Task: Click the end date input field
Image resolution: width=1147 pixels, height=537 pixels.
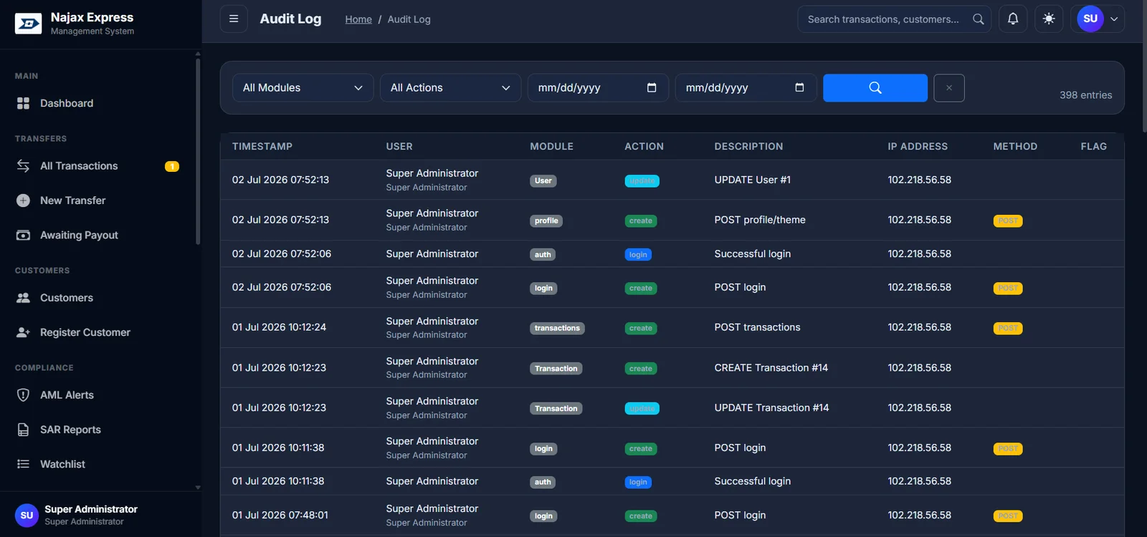Action: 746,87
